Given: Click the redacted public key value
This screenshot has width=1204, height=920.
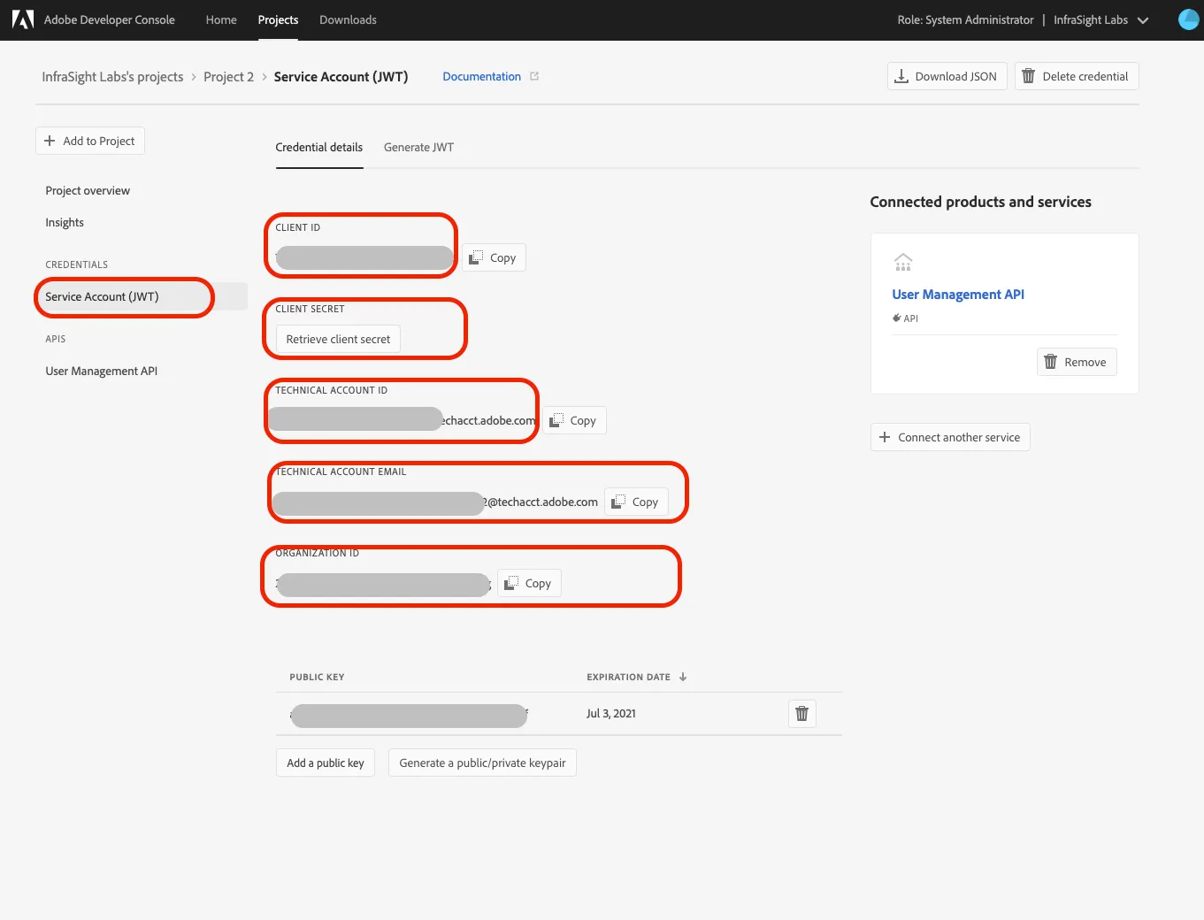Looking at the screenshot, I should tap(409, 716).
